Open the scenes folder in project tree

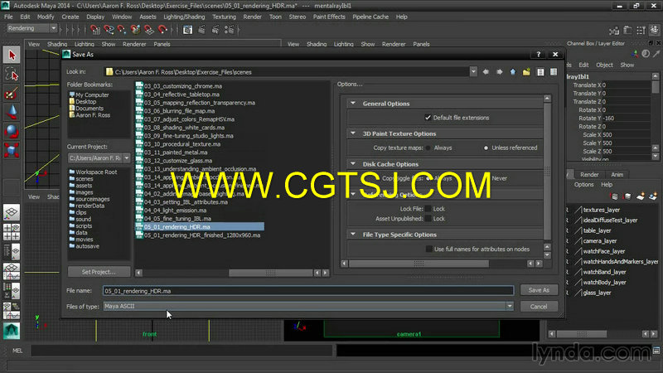coord(81,179)
